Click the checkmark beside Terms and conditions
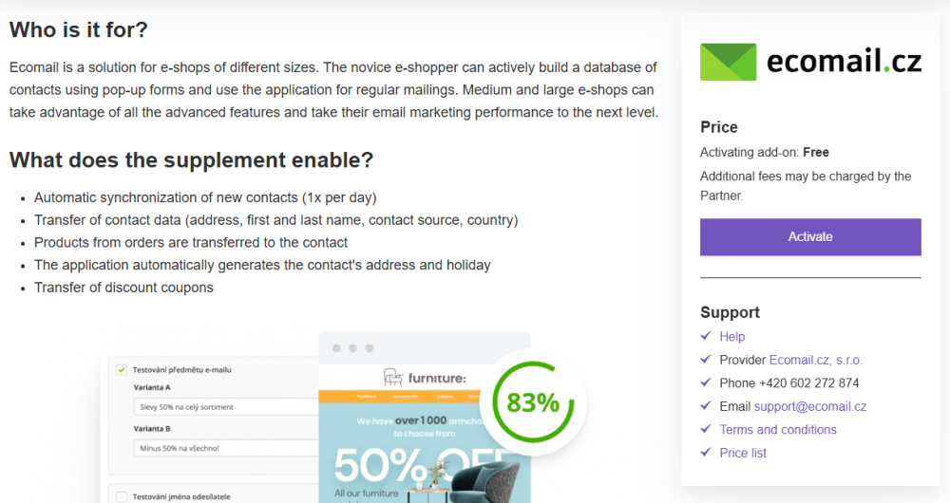Image resolution: width=950 pixels, height=503 pixels. coord(706,429)
